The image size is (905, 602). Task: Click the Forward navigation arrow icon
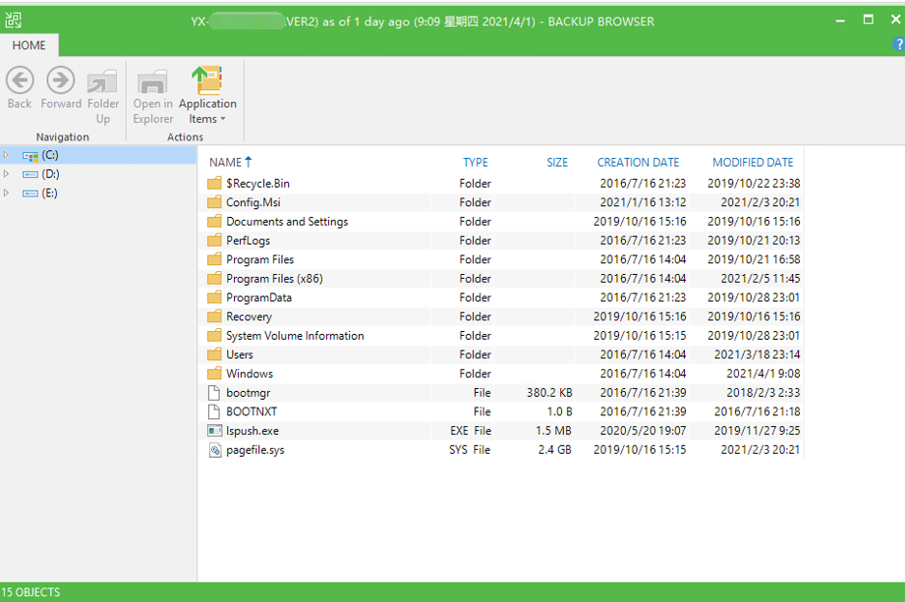point(61,82)
